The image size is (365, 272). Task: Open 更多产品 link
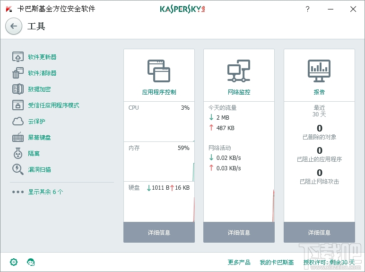[x=239, y=262]
